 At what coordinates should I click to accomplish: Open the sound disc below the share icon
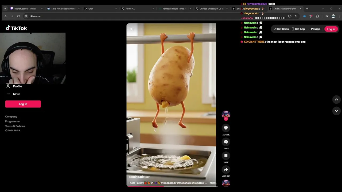click(x=226, y=183)
